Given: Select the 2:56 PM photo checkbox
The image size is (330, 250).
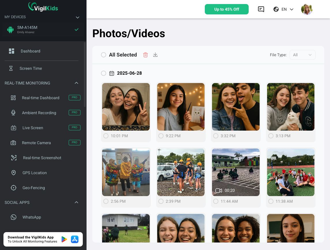Looking at the screenshot, I should 106,201.
